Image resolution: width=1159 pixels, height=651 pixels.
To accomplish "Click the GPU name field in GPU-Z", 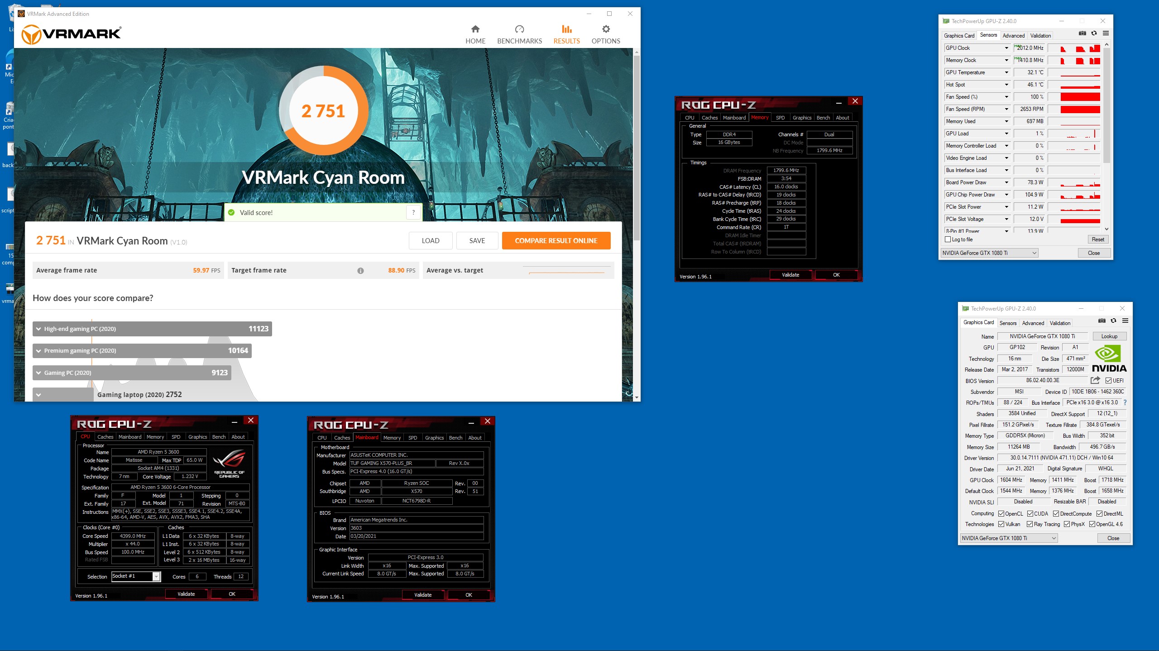I will pos(1042,336).
